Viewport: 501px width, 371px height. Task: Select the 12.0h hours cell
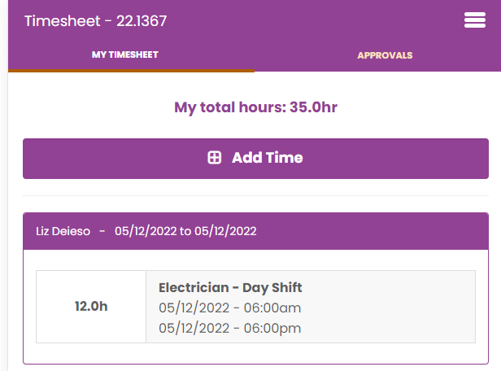click(x=91, y=307)
